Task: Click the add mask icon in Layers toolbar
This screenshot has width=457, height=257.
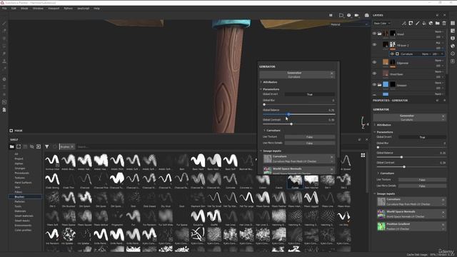Action: tap(411, 23)
